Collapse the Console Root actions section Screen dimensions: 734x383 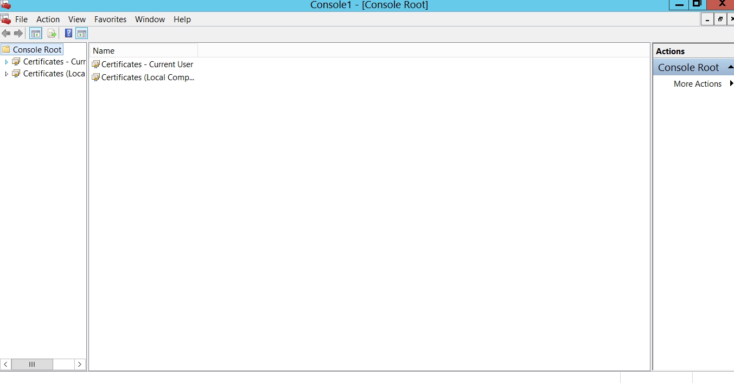click(x=730, y=67)
